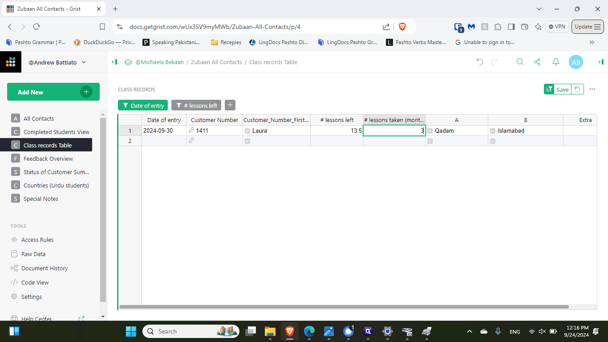
Task: Collapse the left navigation panel arrow
Action: 114,62
